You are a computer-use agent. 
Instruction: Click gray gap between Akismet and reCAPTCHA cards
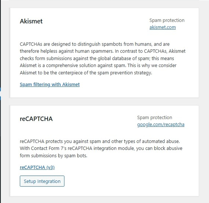coord(105,102)
